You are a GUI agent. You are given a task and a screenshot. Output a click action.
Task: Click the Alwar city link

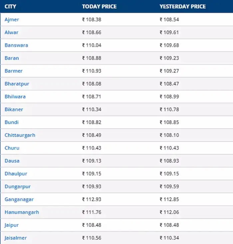11,33
